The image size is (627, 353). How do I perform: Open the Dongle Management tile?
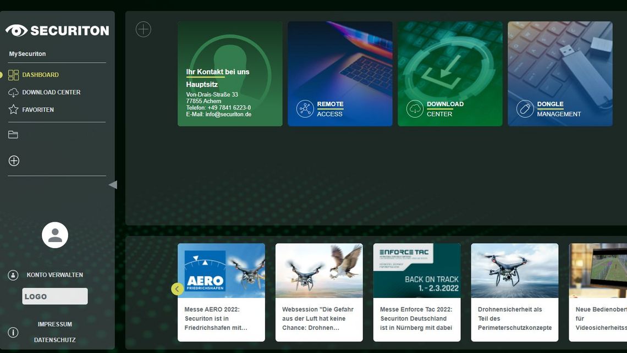pyautogui.click(x=560, y=74)
